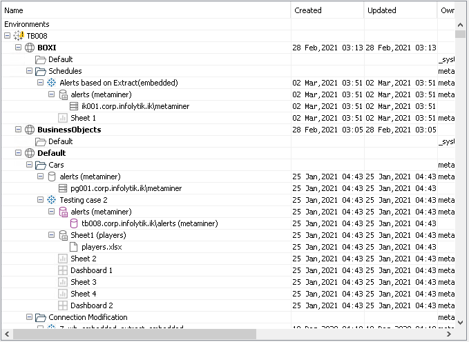Collapse the Cars folder
Image resolution: width=469 pixels, height=342 pixels.
[29, 165]
